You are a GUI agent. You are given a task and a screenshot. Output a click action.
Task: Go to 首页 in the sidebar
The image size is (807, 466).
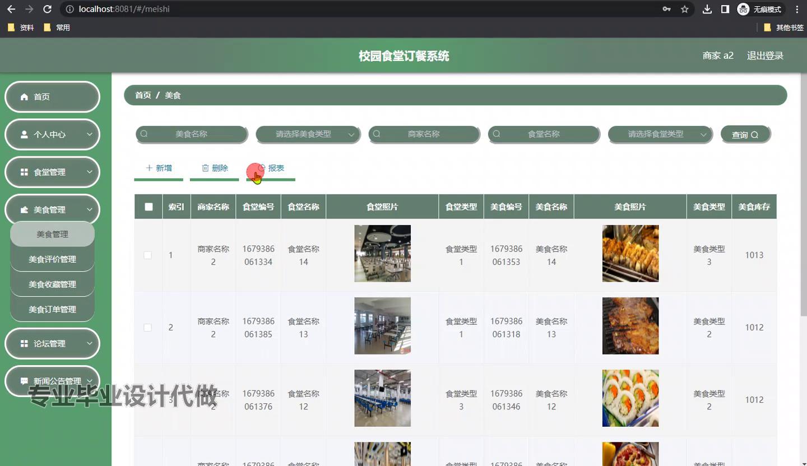point(52,97)
